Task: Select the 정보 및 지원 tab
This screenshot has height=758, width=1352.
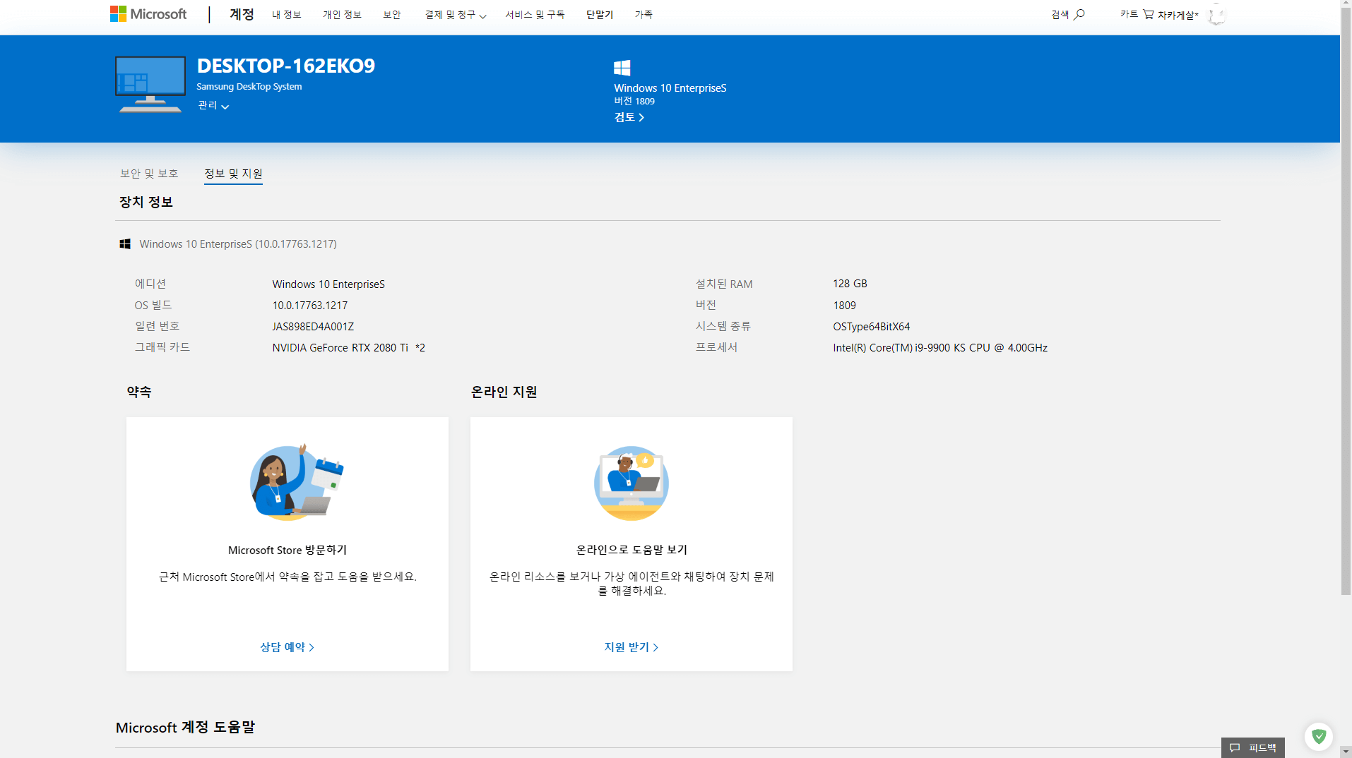Action: (x=233, y=174)
